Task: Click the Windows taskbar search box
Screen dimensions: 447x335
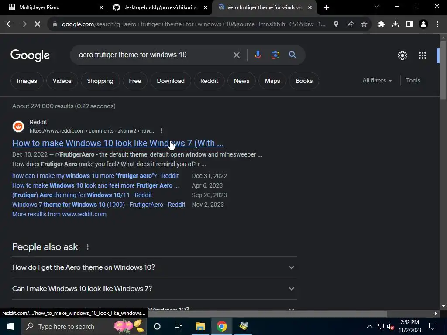Action: point(84,326)
